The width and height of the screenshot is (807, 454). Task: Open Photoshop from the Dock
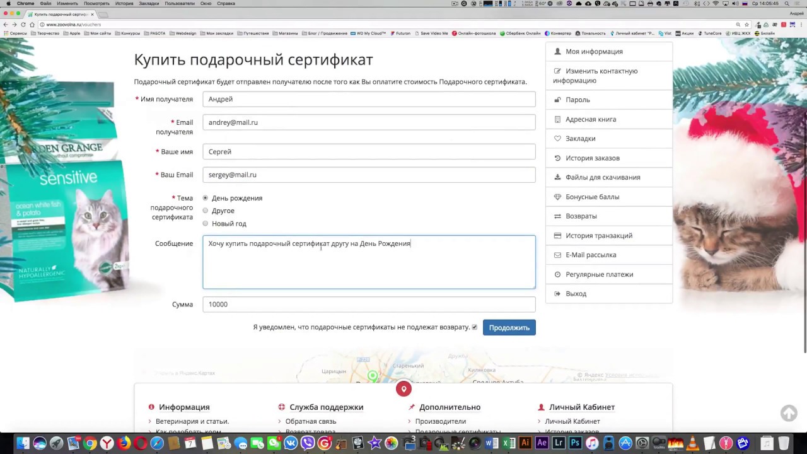click(574, 443)
